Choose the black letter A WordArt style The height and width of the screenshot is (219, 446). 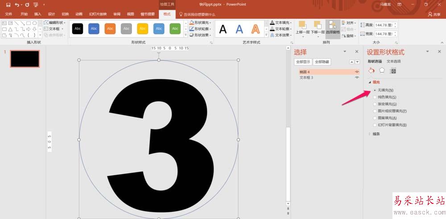[x=223, y=28]
